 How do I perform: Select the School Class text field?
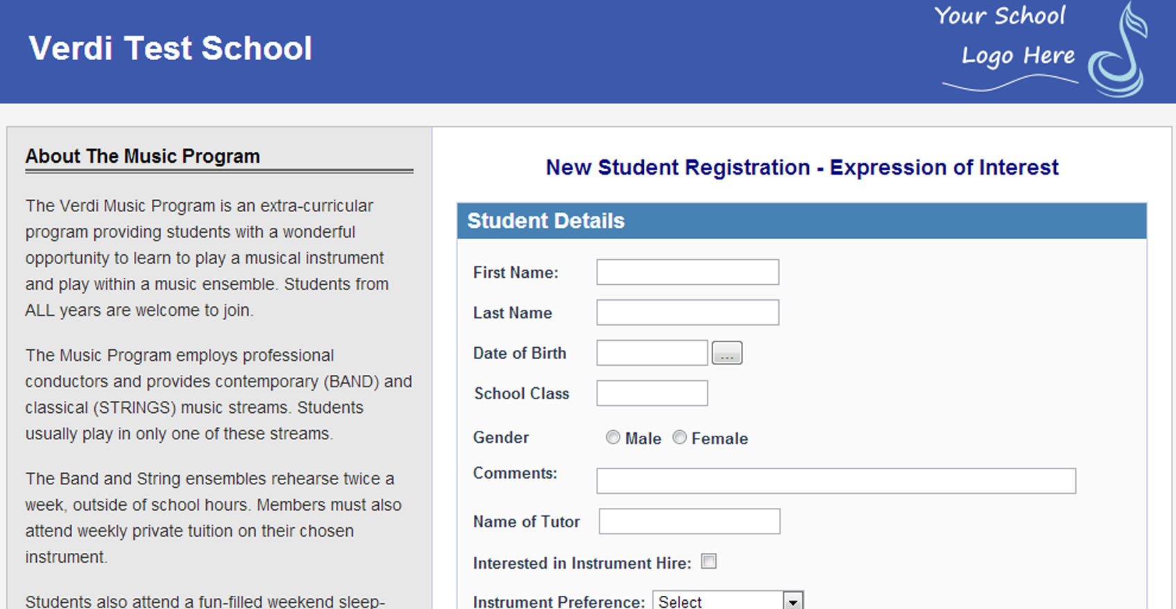point(651,394)
